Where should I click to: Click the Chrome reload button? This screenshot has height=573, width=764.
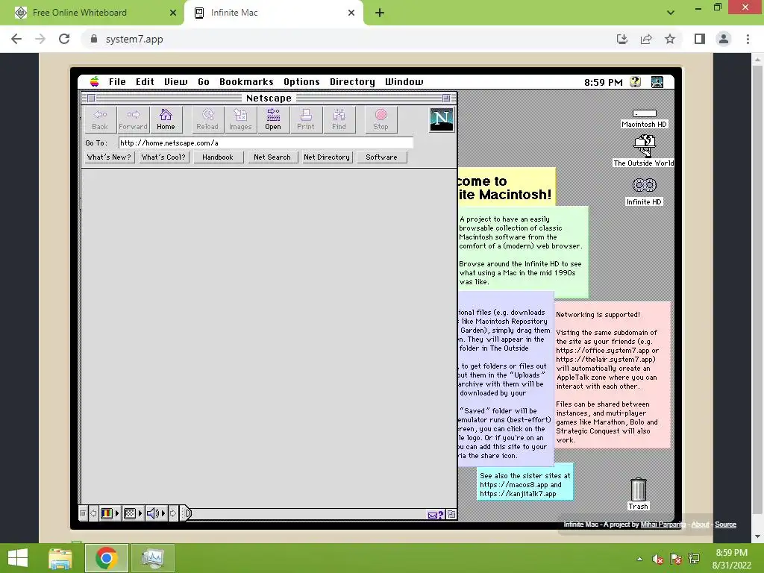64,39
